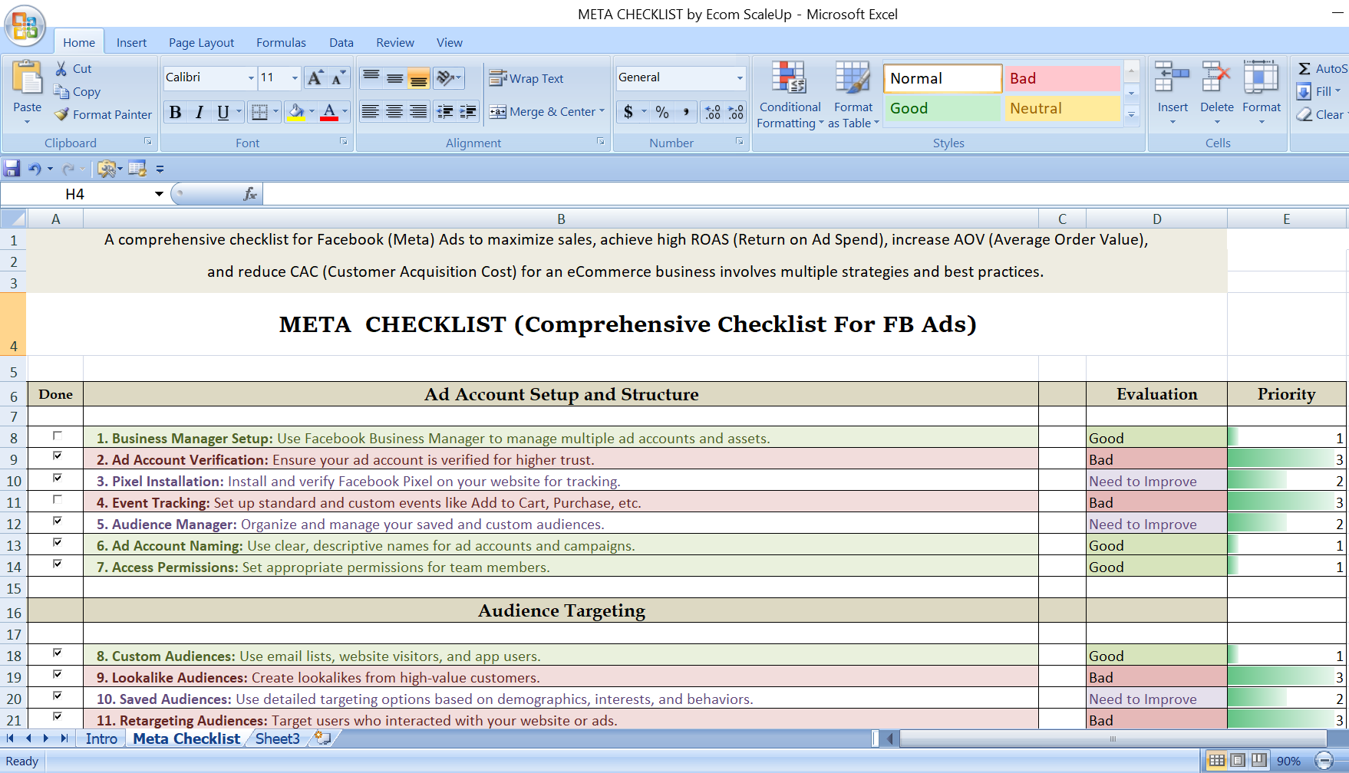Open the Name Box dropdown arrow
This screenshot has width=1349, height=773.
[x=159, y=194]
